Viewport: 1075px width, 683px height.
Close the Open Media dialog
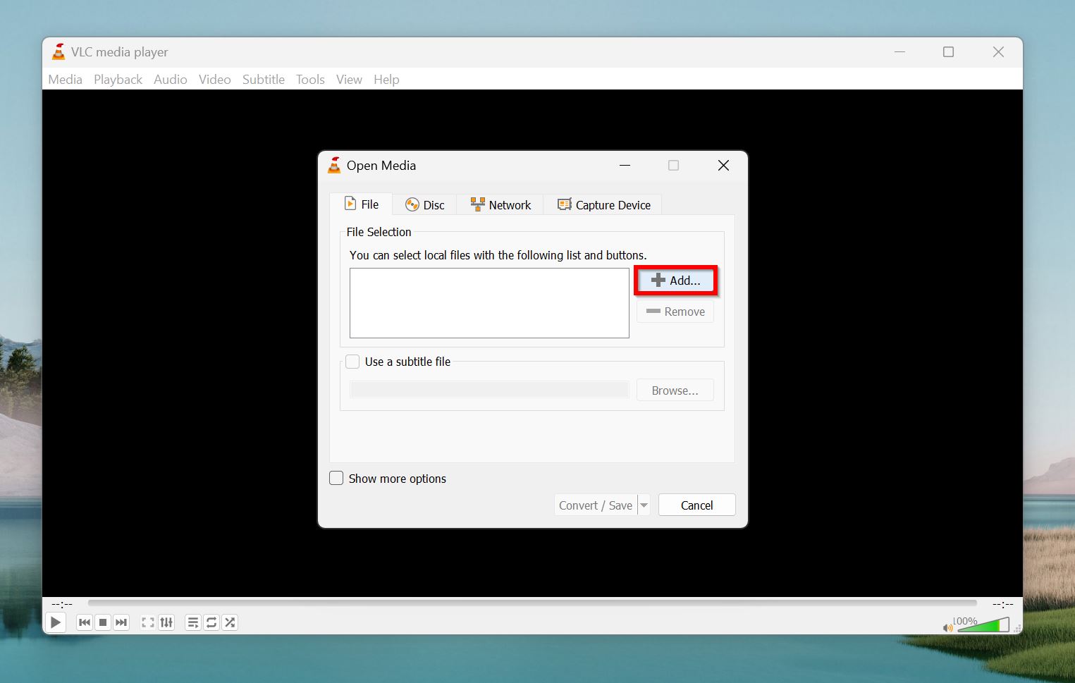[723, 166]
